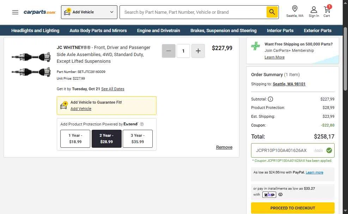Open the hamburger menu icon
348x214 pixels.
click(15, 12)
